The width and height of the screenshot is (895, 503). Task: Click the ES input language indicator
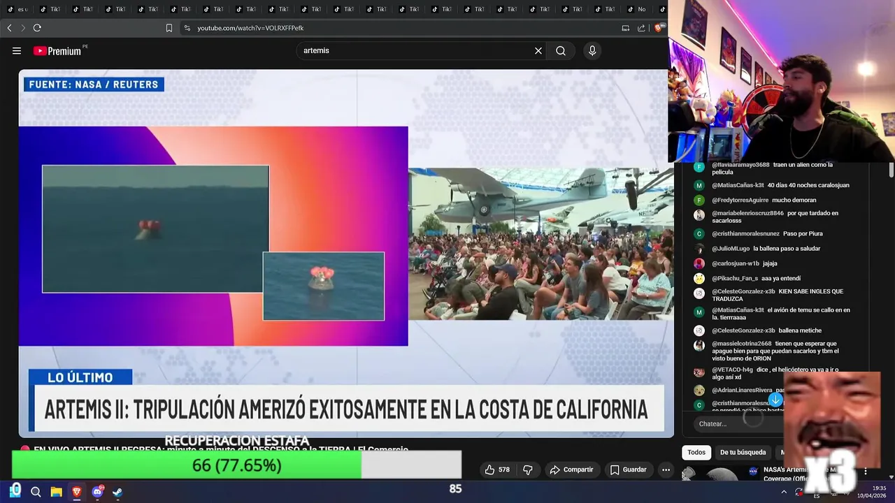[817, 496]
